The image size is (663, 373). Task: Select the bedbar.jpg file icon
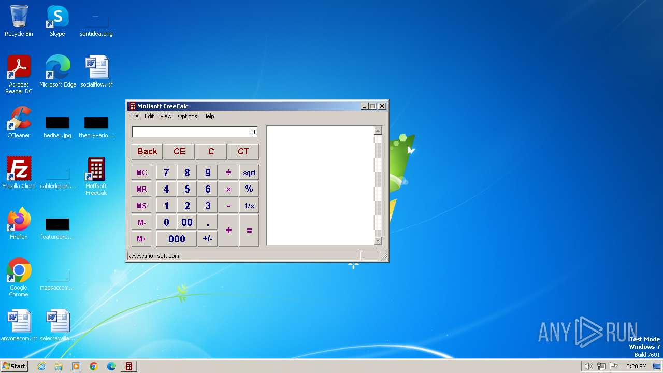[57, 127]
